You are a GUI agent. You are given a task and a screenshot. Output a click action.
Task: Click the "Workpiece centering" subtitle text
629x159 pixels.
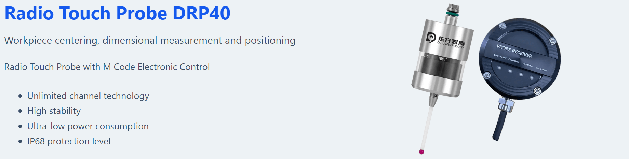point(150,40)
